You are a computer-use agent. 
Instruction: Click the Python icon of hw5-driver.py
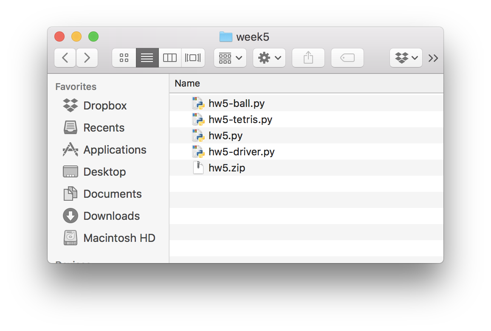click(198, 152)
